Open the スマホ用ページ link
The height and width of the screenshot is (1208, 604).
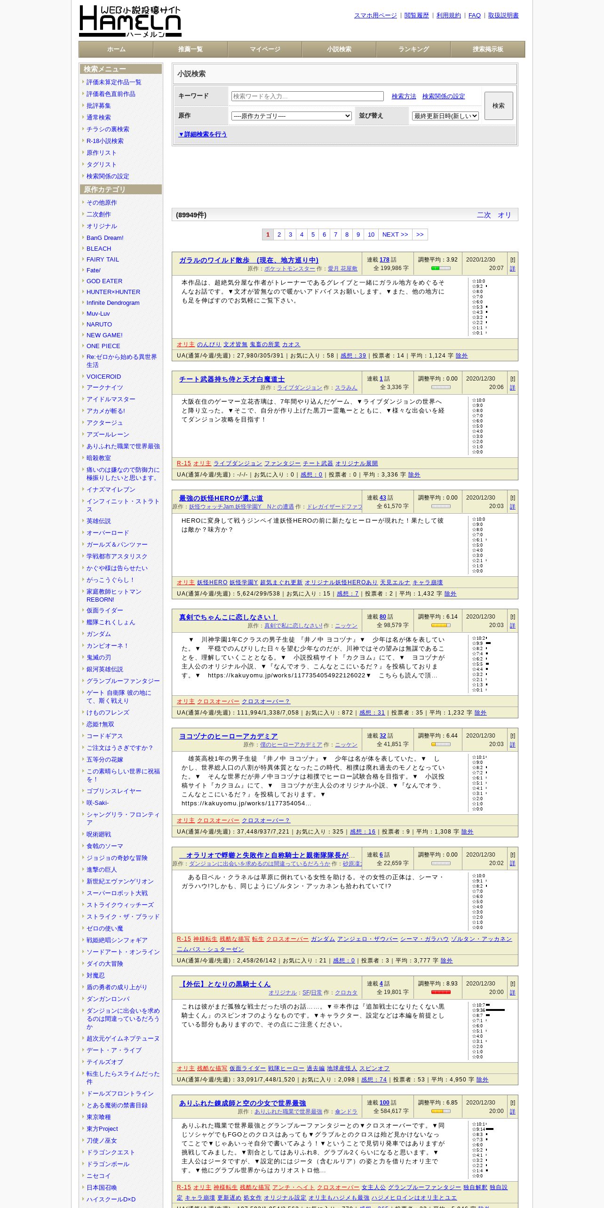(375, 16)
